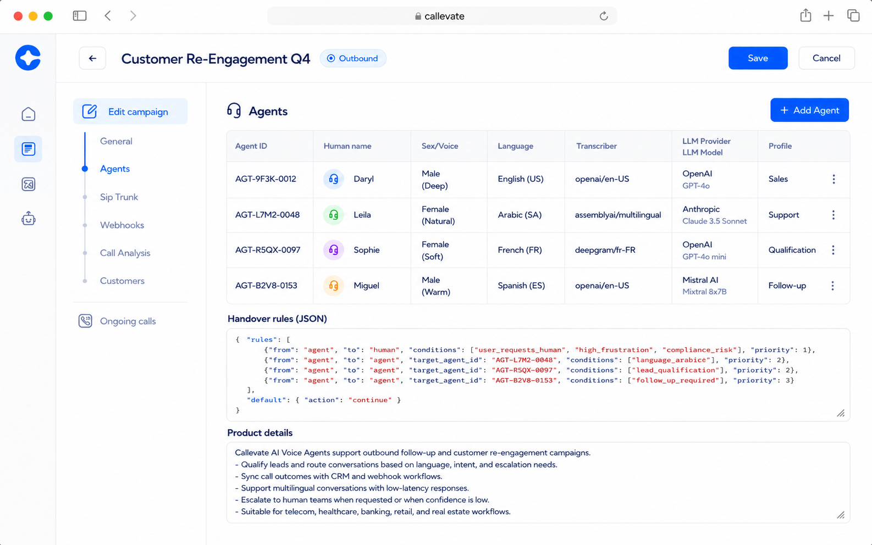Reload the callevate page
The image size is (872, 545).
(604, 16)
